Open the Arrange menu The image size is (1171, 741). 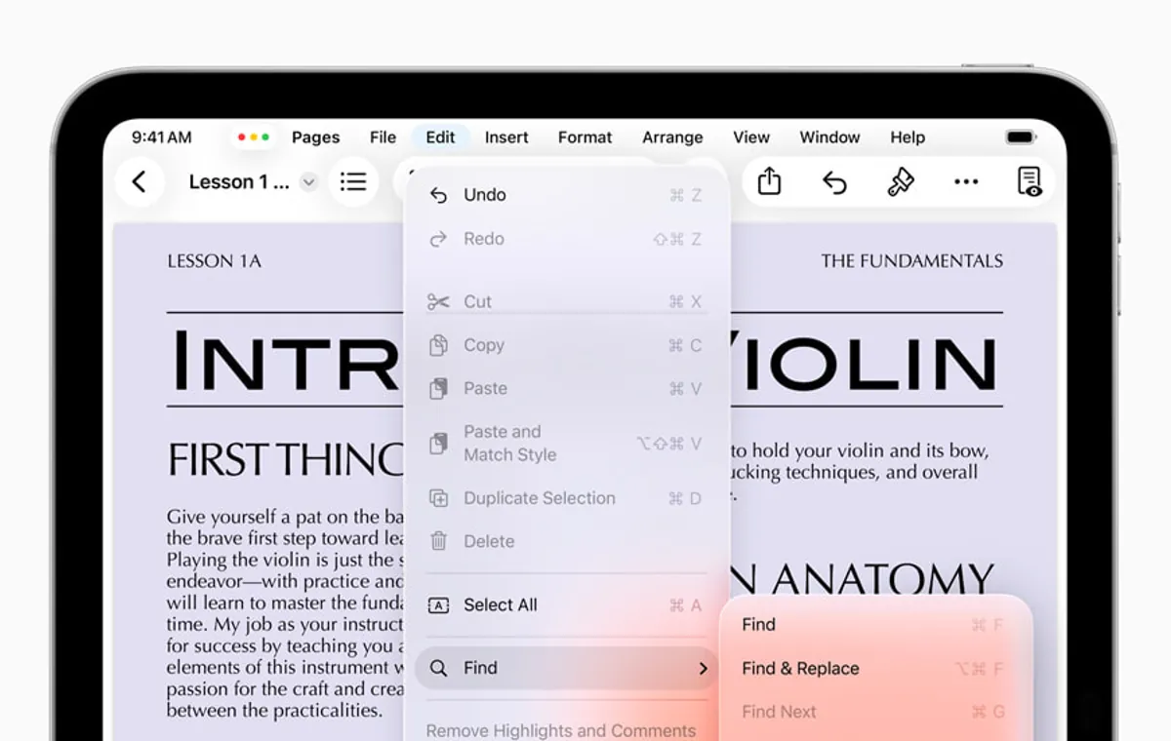[x=672, y=137]
